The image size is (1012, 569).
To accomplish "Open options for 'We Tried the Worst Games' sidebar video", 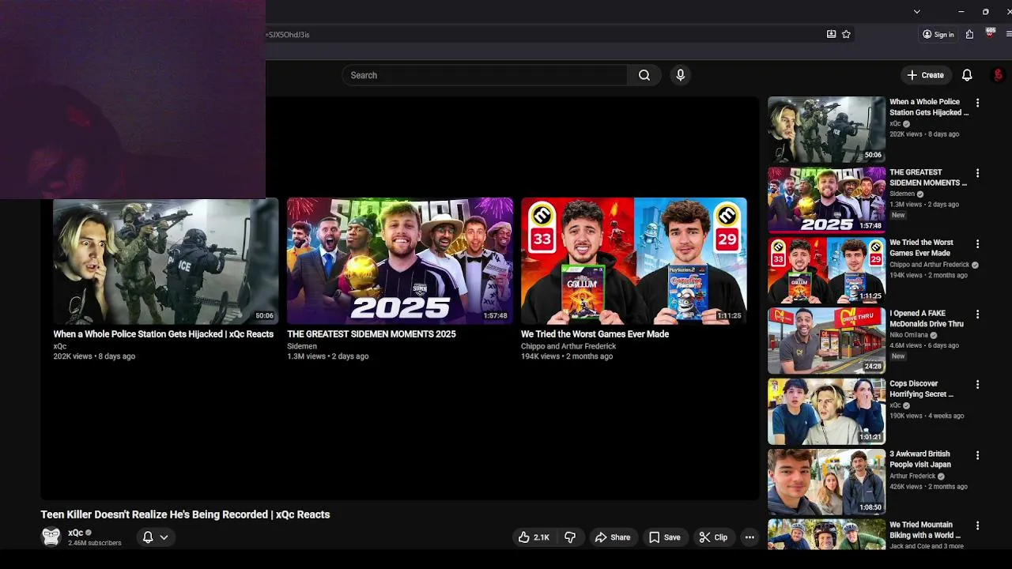I will click(x=977, y=243).
